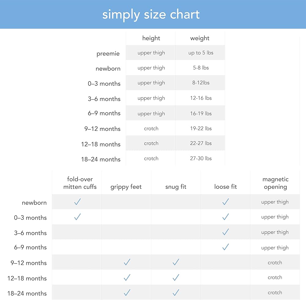Screen dimensions: 306x300
Task: Click the 'simply size chart' title
Action: tap(151, 14)
